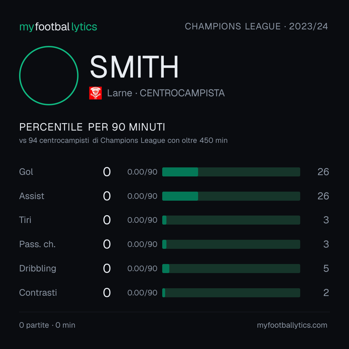The width and height of the screenshot is (349, 349).
Task: Click the Percentile per 90 minuti heading
Action: [x=92, y=127]
